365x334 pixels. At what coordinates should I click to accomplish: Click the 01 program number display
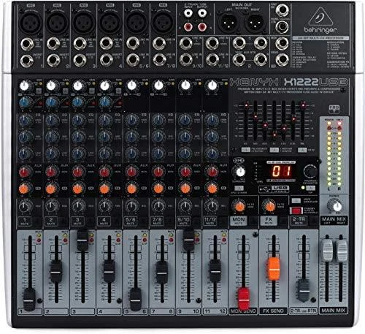[x=281, y=171]
